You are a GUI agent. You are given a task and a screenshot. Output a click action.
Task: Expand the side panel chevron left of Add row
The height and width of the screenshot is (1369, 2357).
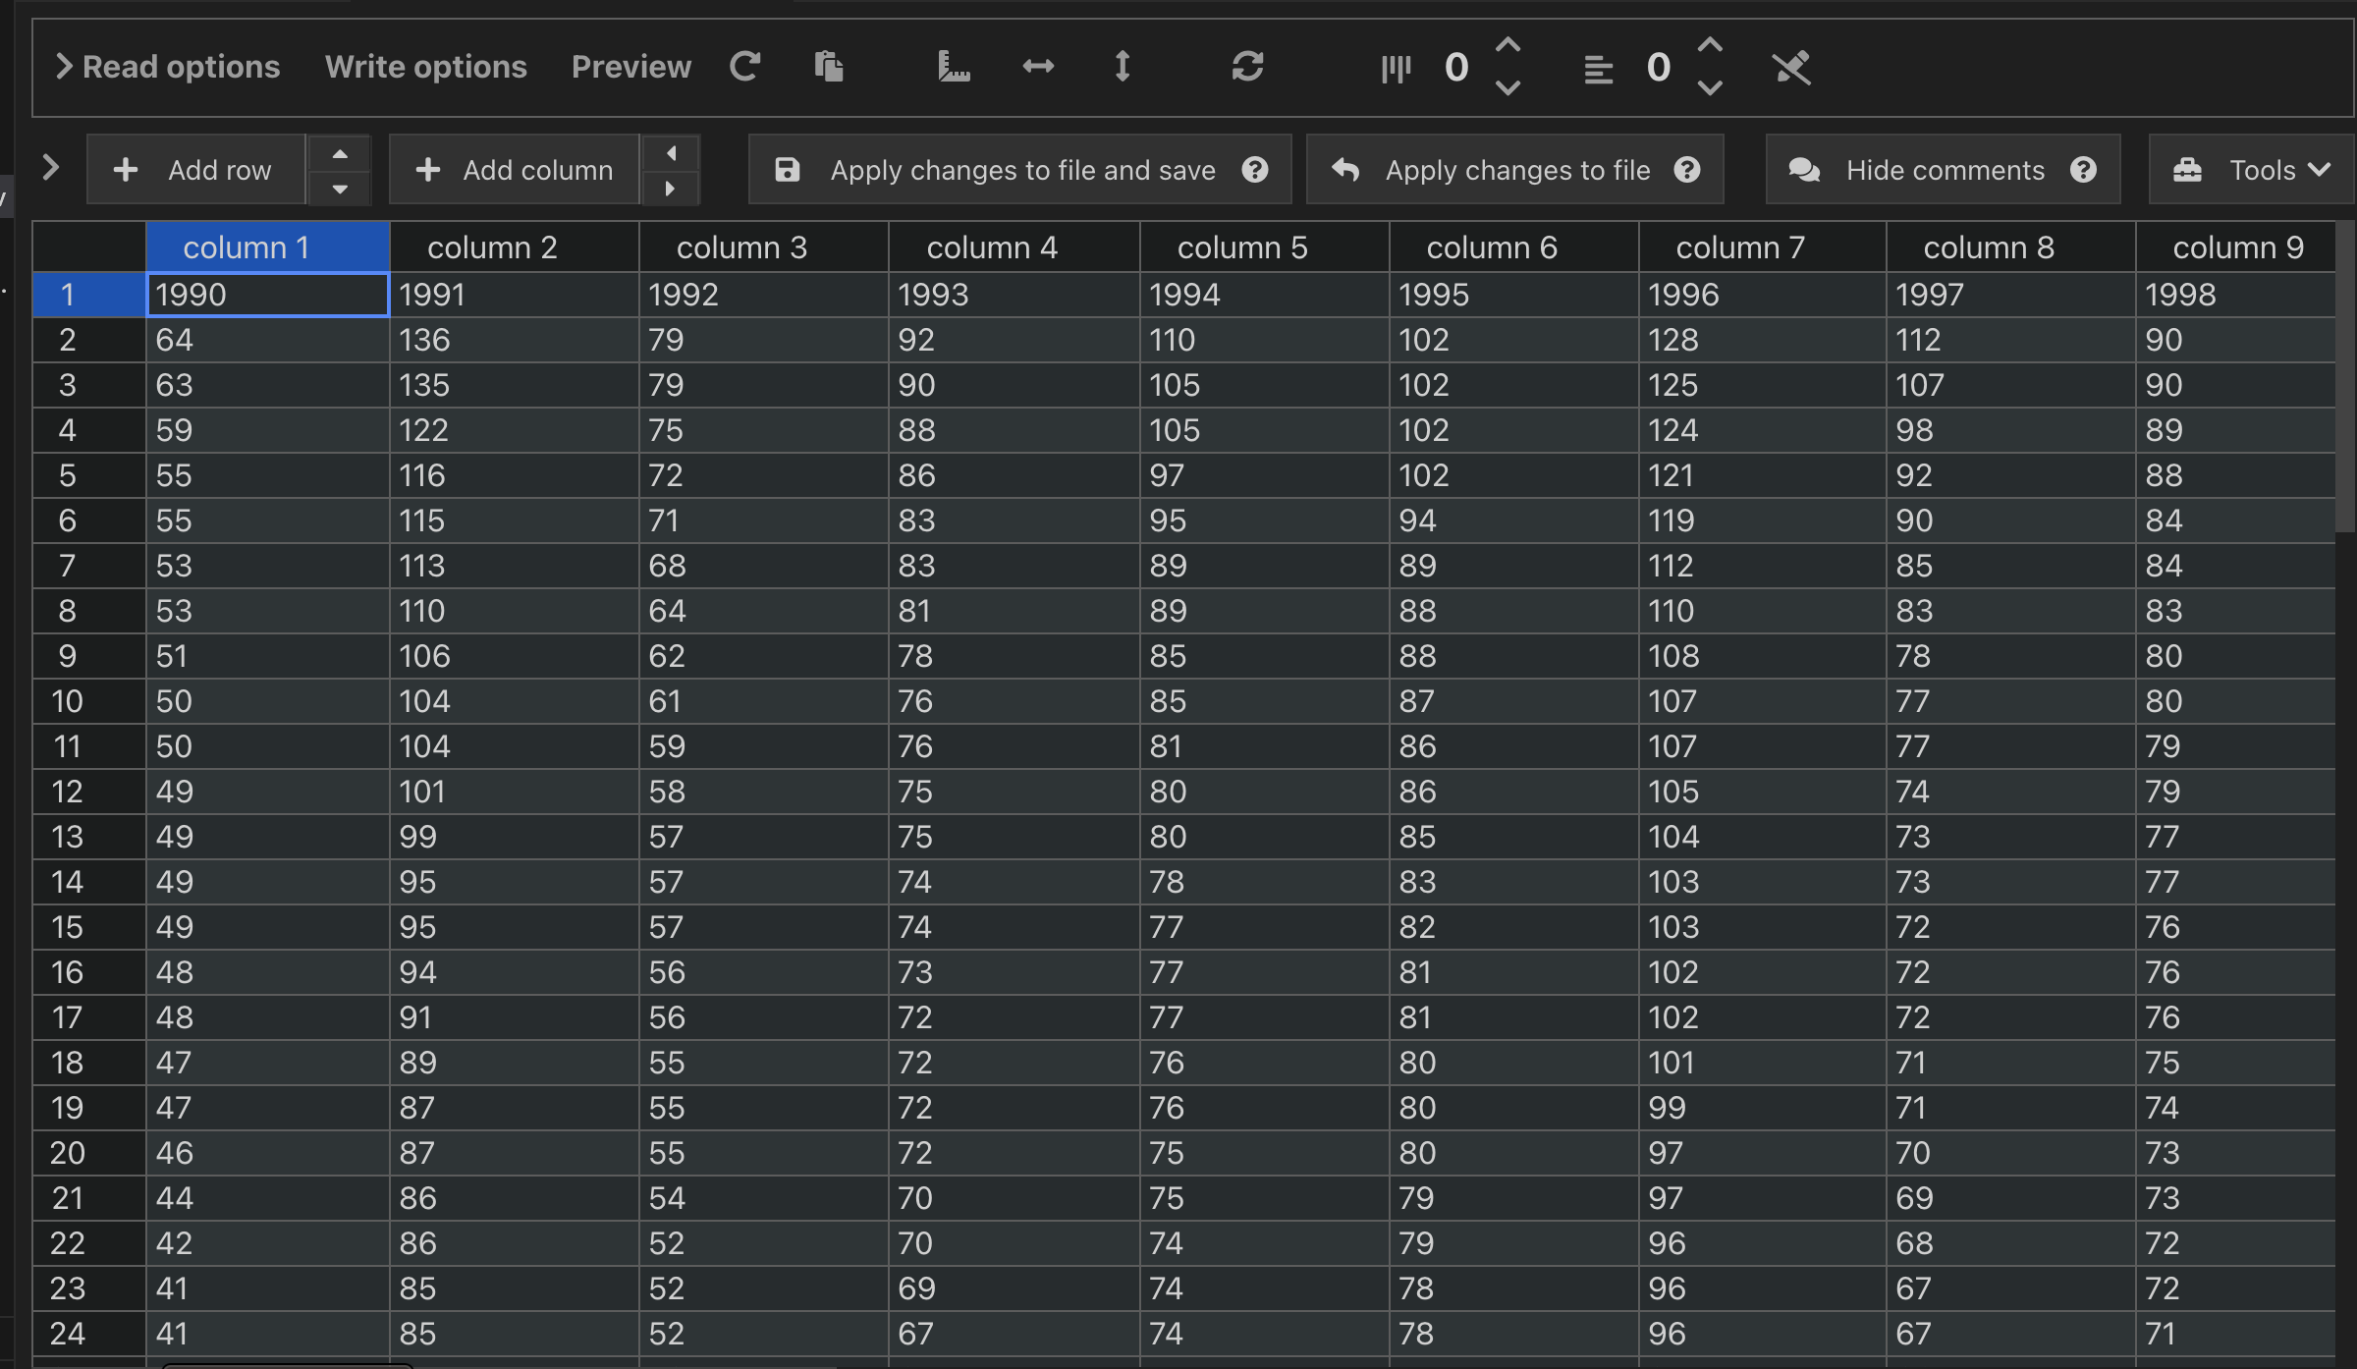point(51,168)
